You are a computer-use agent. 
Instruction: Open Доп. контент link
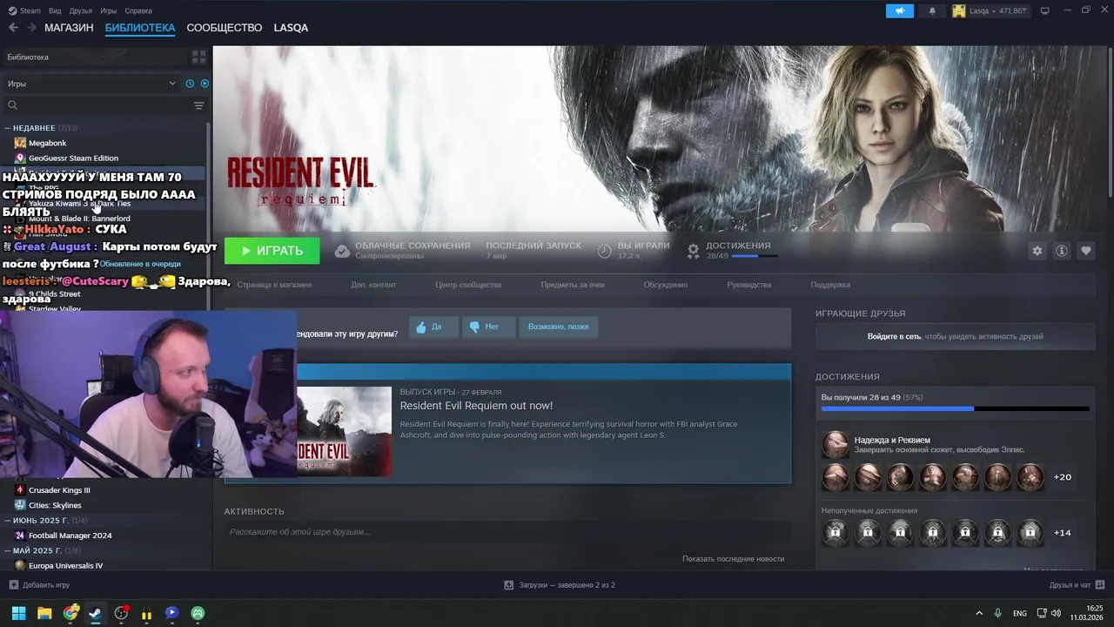(x=373, y=285)
